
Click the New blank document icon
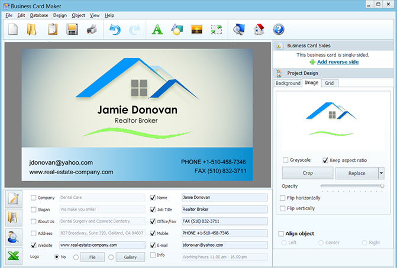click(x=12, y=30)
